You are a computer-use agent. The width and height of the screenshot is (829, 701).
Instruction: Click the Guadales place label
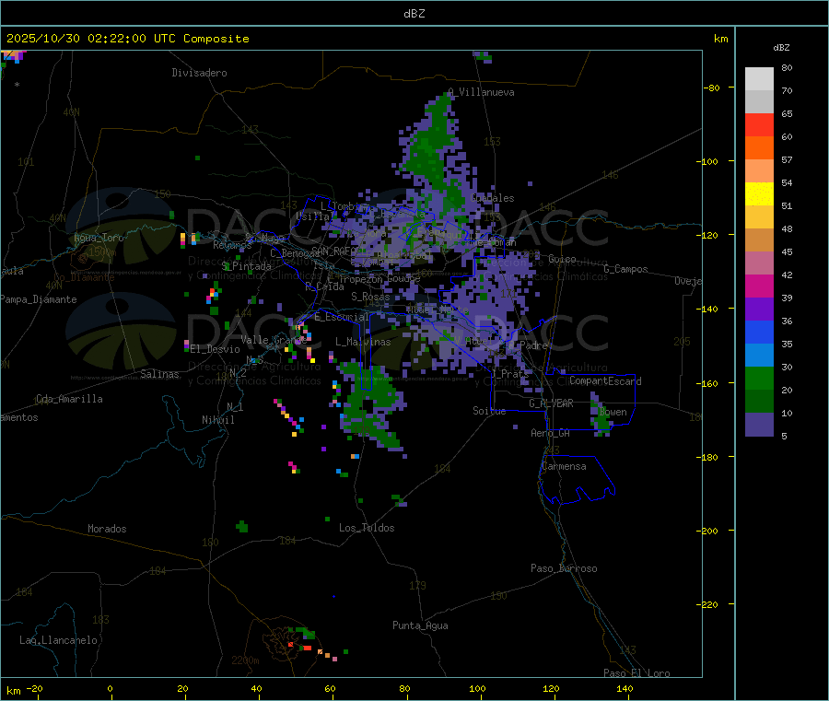(x=492, y=198)
